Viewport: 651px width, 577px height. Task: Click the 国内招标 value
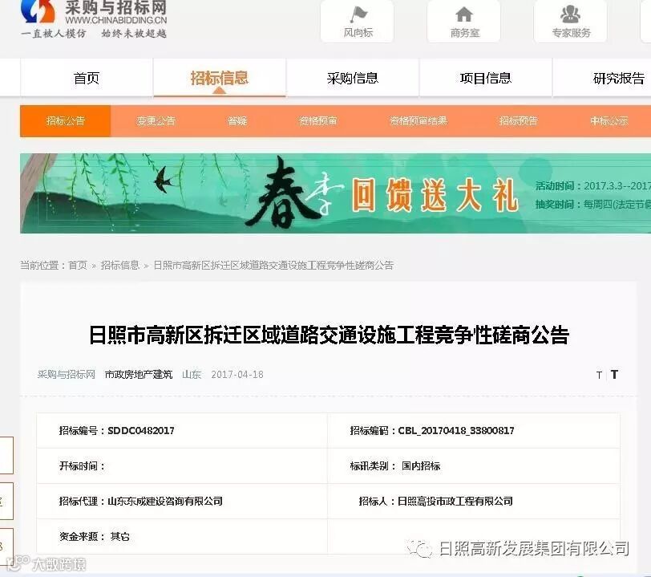coord(421,466)
